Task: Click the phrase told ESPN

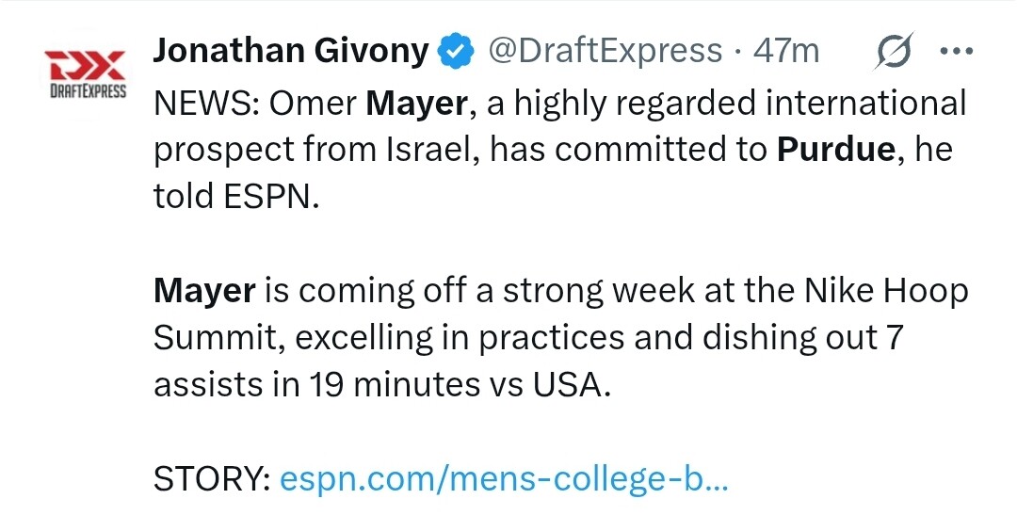Action: coord(236,197)
